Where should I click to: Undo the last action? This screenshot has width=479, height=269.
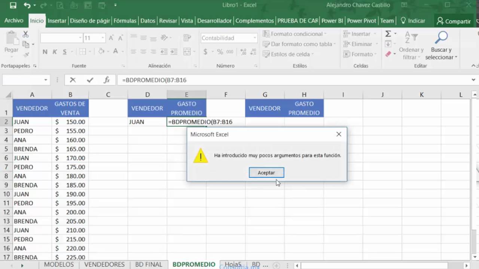point(27,5)
